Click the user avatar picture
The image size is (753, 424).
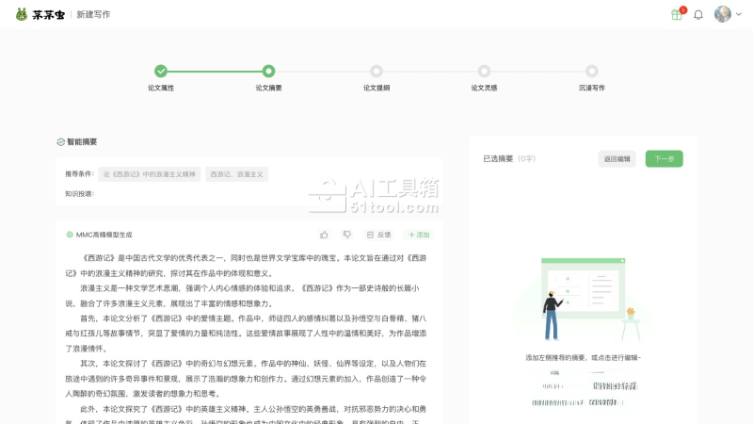[x=722, y=14]
